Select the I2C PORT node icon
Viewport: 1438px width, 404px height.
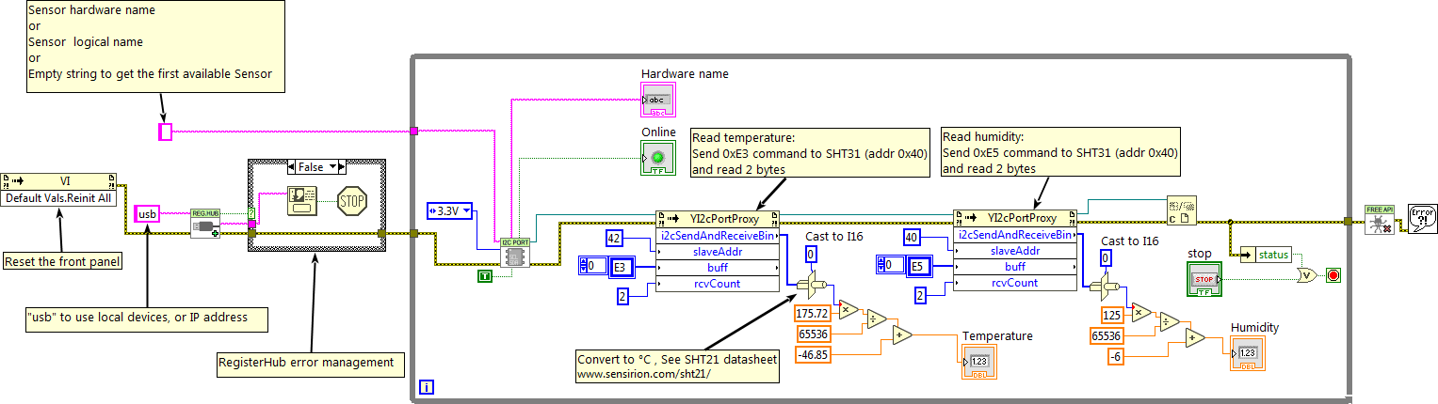512,254
